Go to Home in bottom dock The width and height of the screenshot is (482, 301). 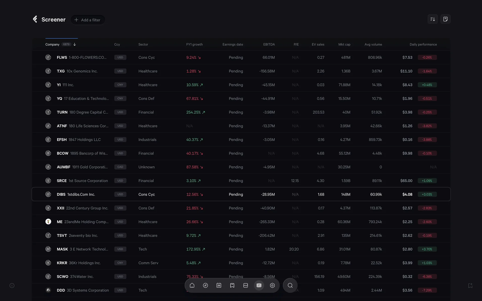[x=192, y=285]
